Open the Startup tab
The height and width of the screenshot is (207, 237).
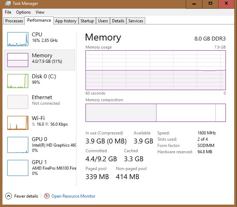(87, 21)
